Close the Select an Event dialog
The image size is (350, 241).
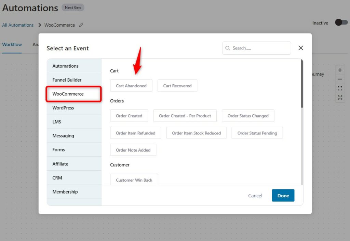tap(301, 48)
